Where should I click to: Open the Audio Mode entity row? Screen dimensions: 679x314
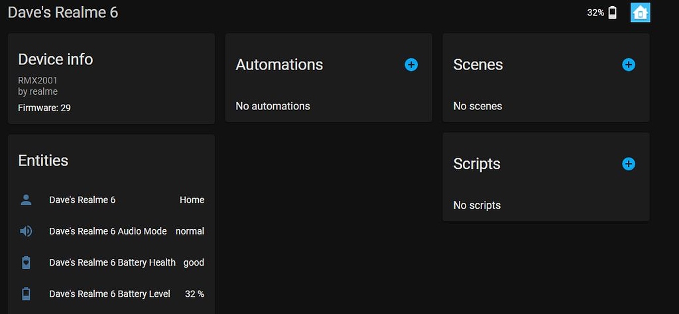tap(108, 231)
